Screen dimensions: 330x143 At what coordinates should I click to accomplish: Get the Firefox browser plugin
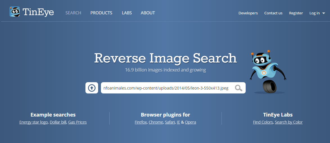[x=141, y=122]
